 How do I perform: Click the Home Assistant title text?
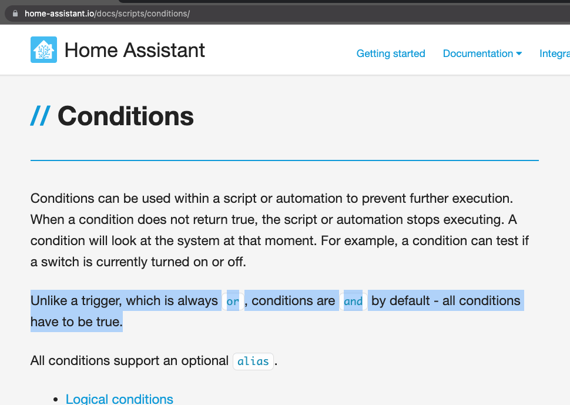[135, 50]
